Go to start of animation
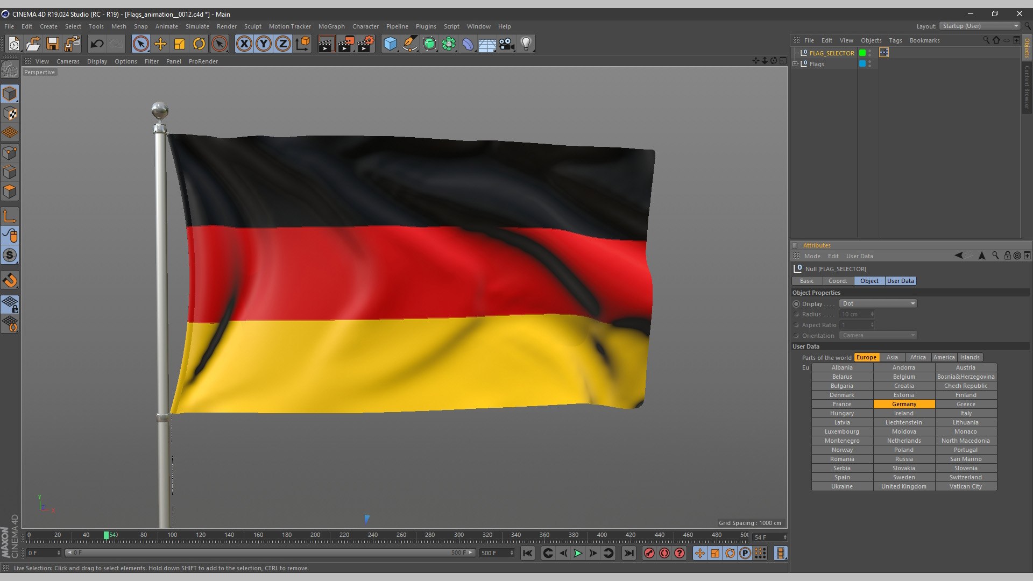 (528, 553)
